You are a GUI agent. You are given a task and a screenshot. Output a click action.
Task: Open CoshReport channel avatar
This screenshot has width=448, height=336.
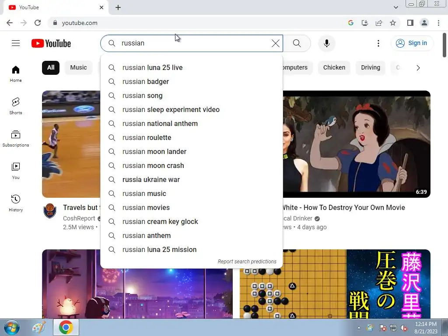(x=50, y=211)
